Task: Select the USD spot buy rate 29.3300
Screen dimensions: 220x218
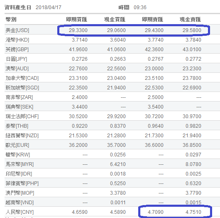Action: click(x=78, y=30)
